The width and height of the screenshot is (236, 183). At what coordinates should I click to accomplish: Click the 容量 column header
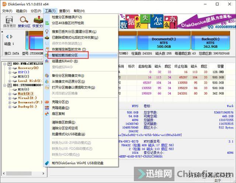tap(220, 66)
